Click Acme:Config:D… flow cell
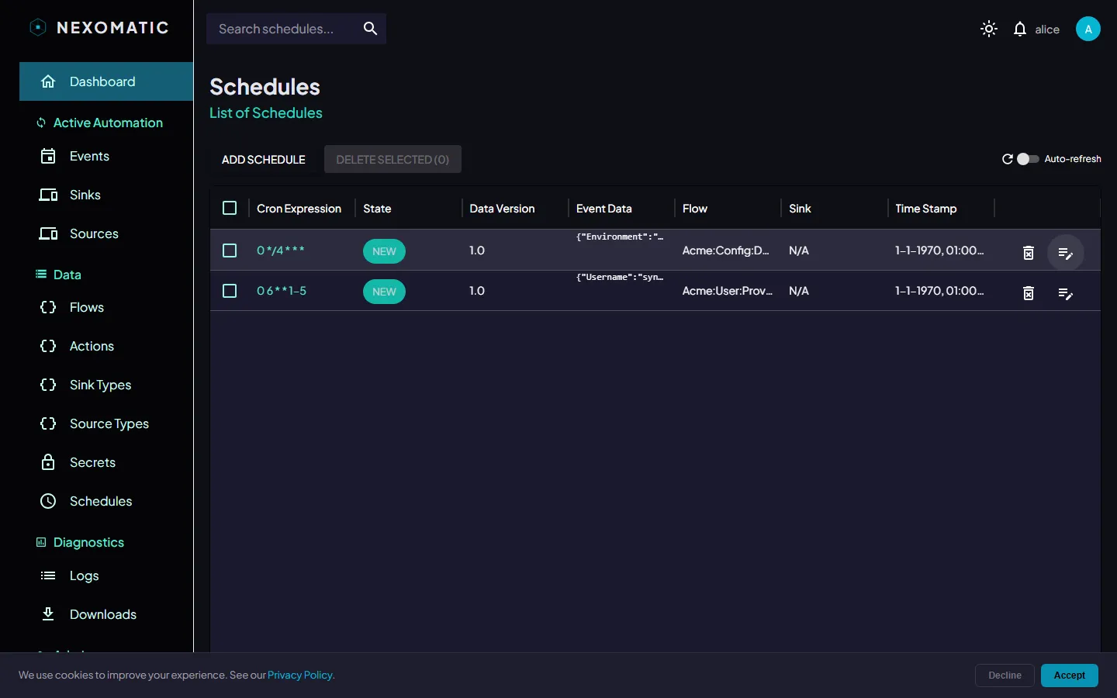This screenshot has width=1117, height=698. pyautogui.click(x=726, y=251)
